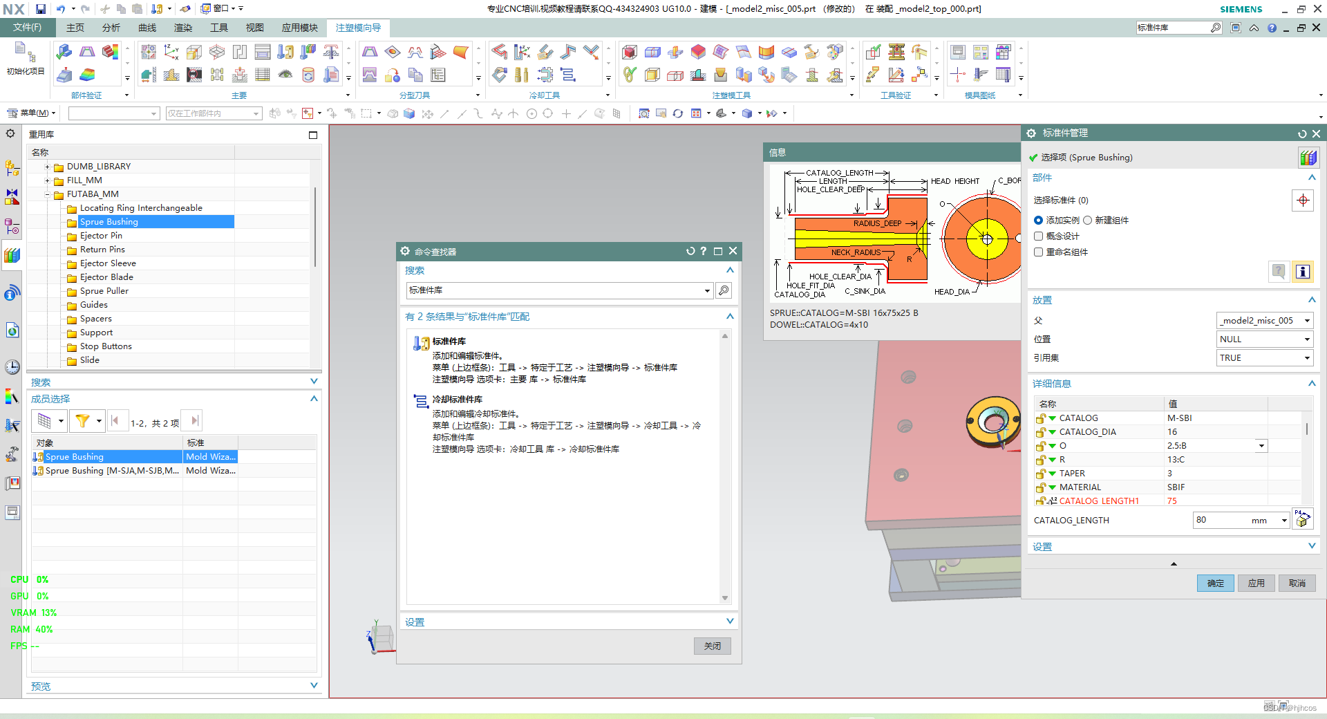Switch to the 注塑模向导 ribbon tab

click(358, 28)
